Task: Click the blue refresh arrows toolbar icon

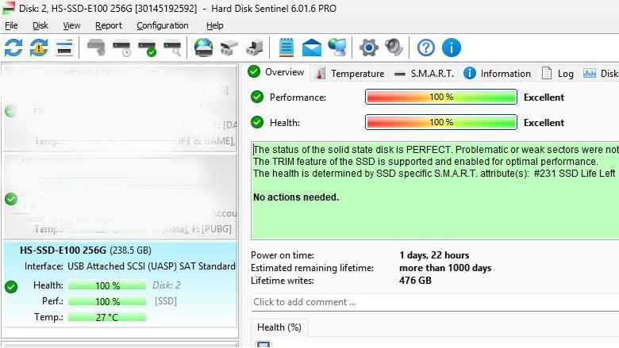Action: pyautogui.click(x=13, y=48)
